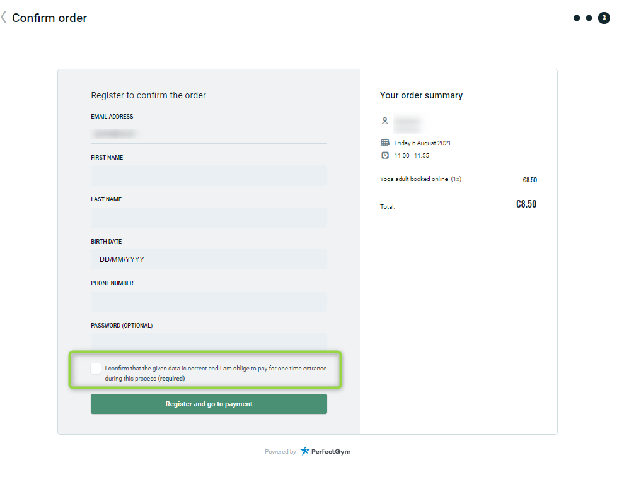Click the calendar icon next to Friday date
Screen dimensions: 624x496
(x=385, y=143)
